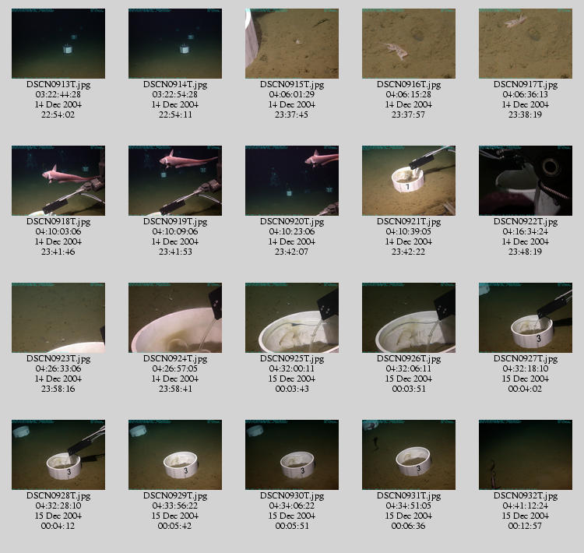Screen dimensions: 584x553
Task: Open thumbnail DSCN0927T.jpg
Action: (526, 318)
